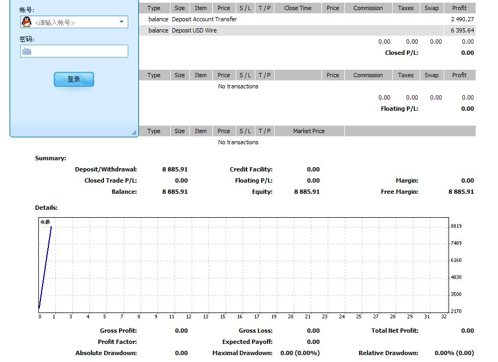Click the Market Price column header

[x=309, y=131]
